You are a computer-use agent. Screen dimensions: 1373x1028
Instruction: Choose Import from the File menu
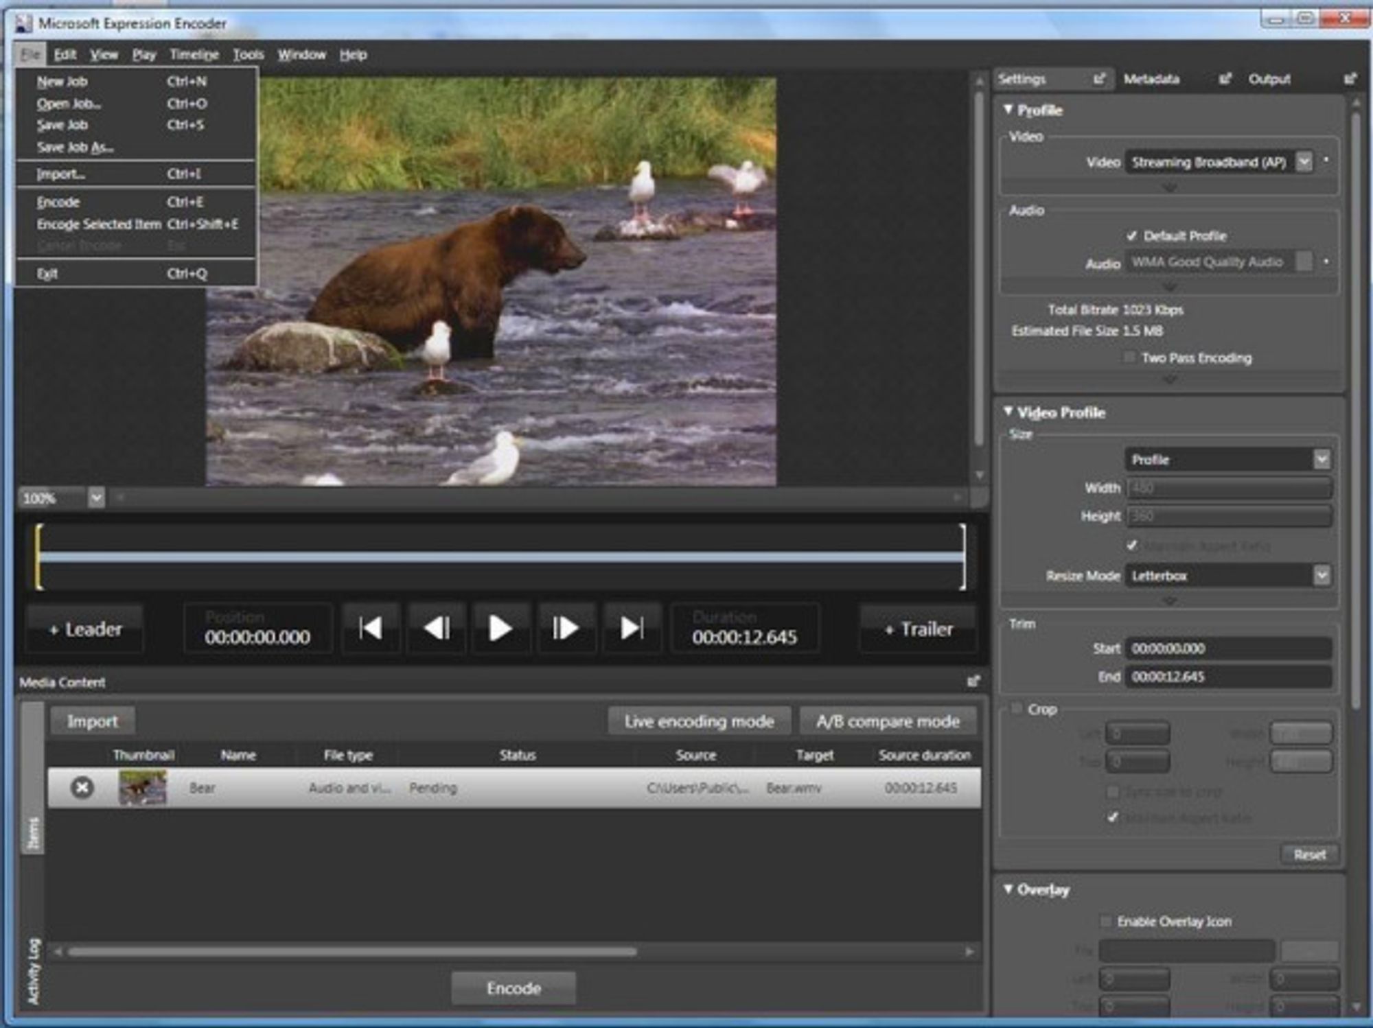136,174
